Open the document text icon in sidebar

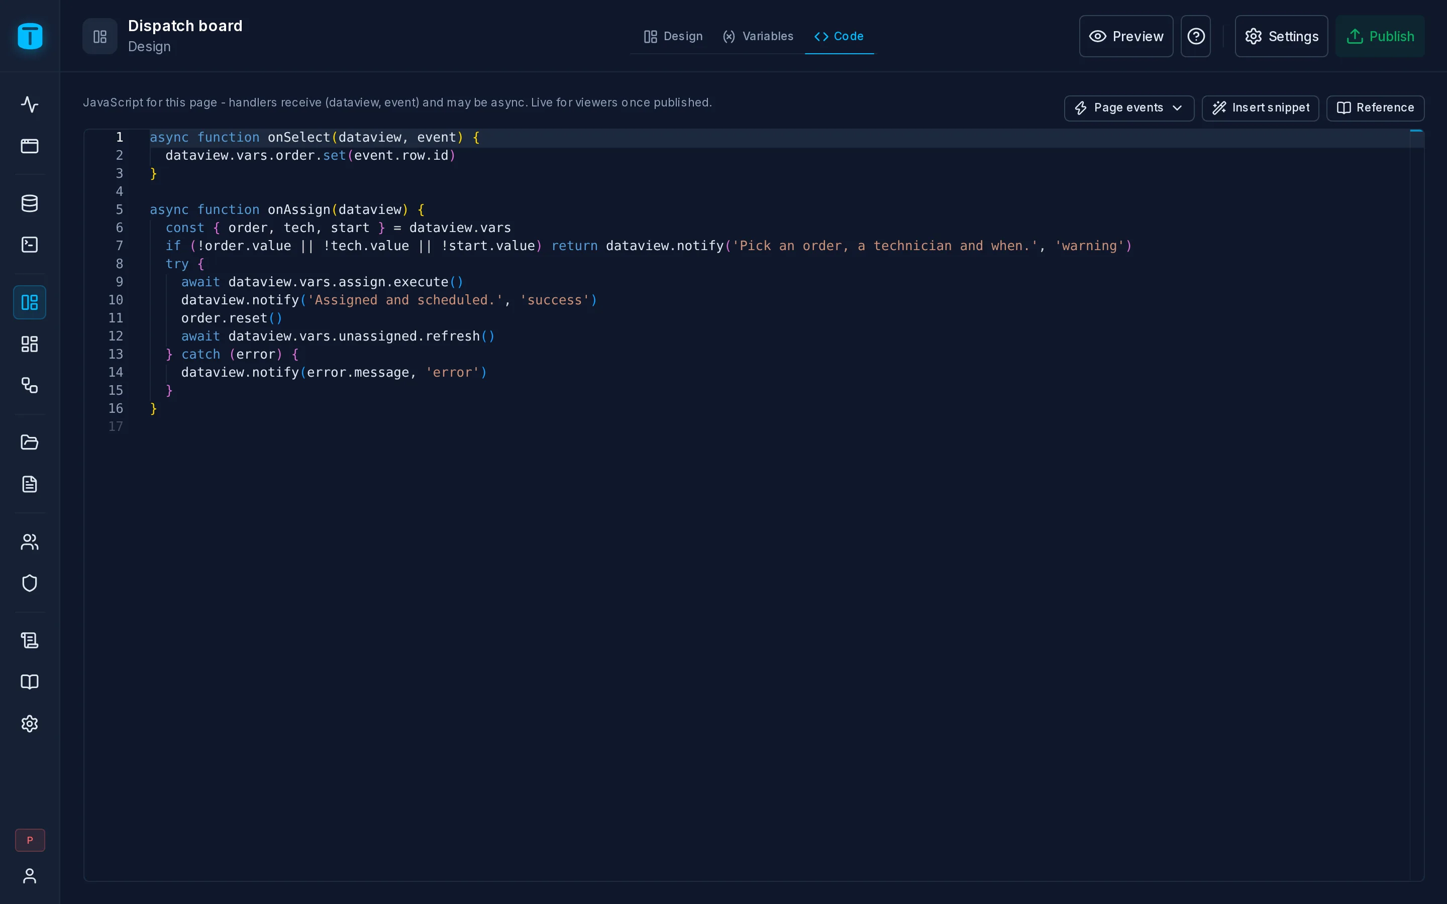coord(30,484)
